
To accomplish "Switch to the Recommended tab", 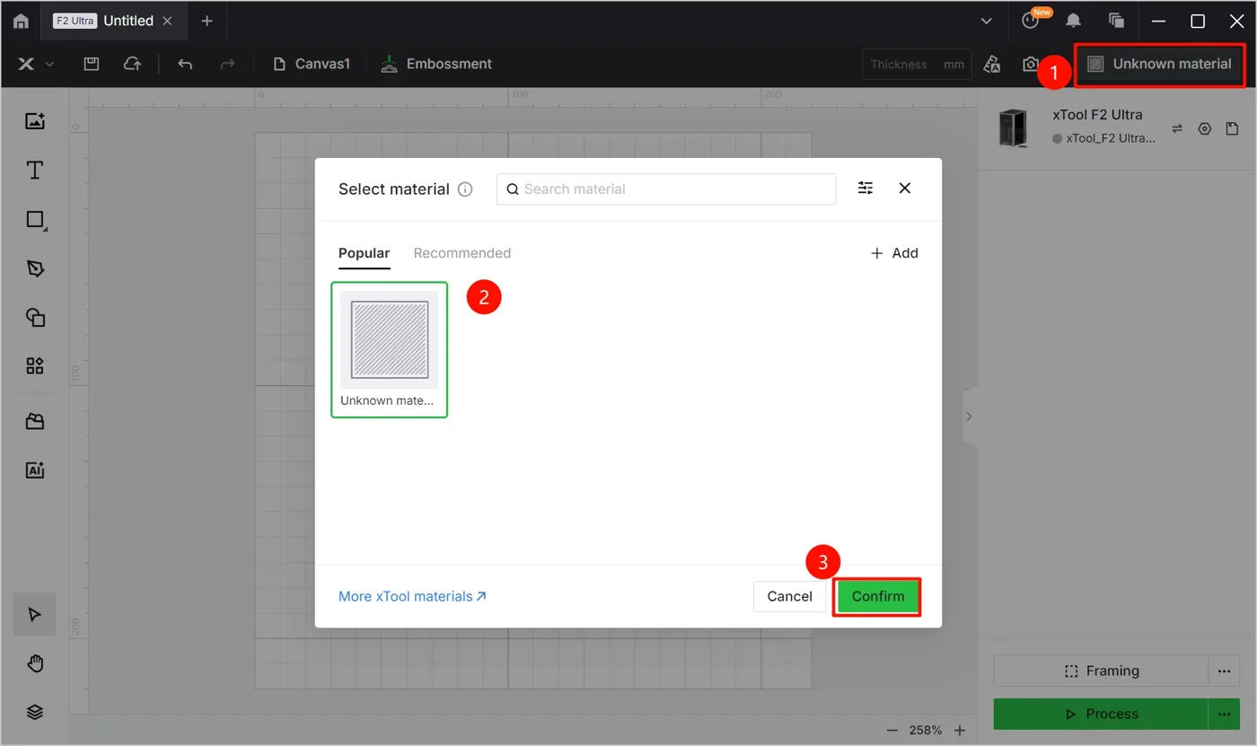I will [x=461, y=253].
